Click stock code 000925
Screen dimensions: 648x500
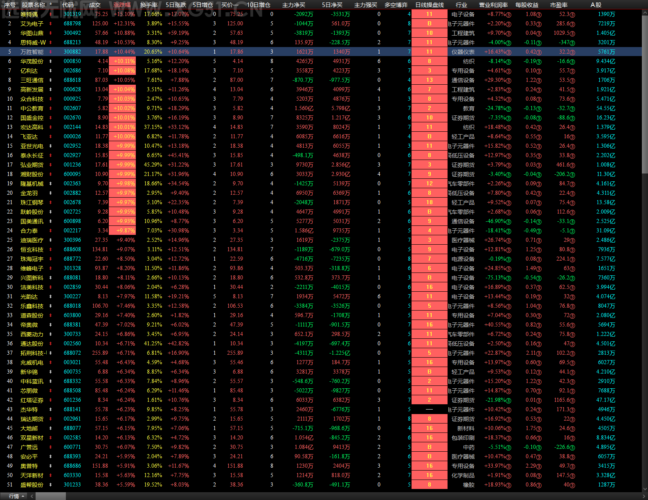click(x=72, y=99)
